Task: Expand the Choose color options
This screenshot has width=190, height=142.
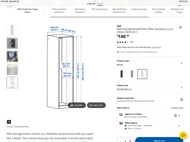Action: point(181,63)
